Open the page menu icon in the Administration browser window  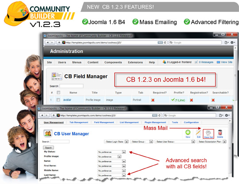click(x=227, y=42)
